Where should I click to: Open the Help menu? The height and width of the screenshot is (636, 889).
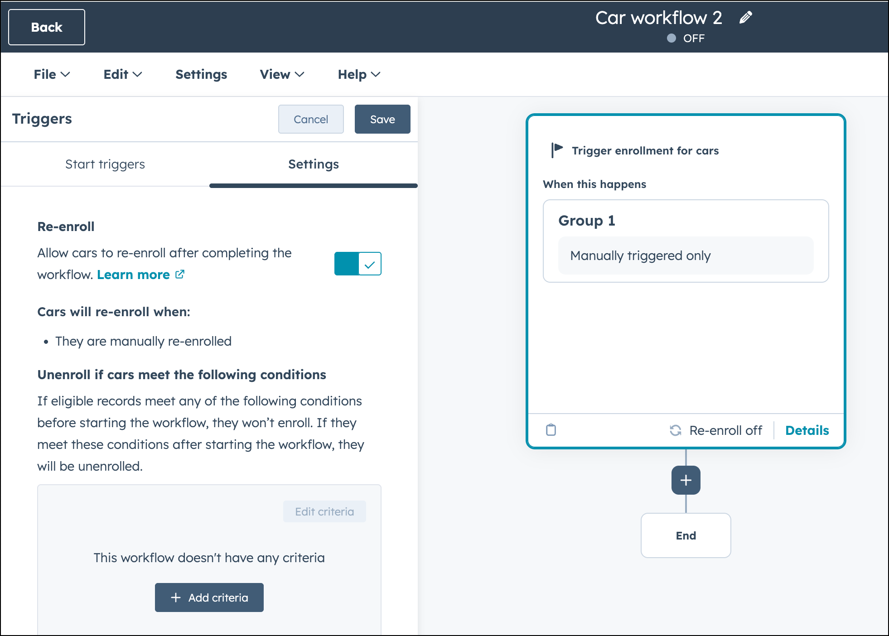point(359,74)
